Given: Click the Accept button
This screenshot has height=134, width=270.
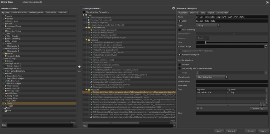Looking at the screenshot, I should point(250,131).
